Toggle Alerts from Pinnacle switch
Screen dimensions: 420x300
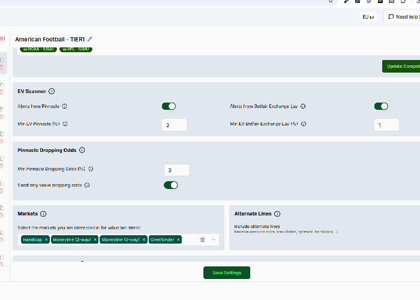pyautogui.click(x=169, y=106)
